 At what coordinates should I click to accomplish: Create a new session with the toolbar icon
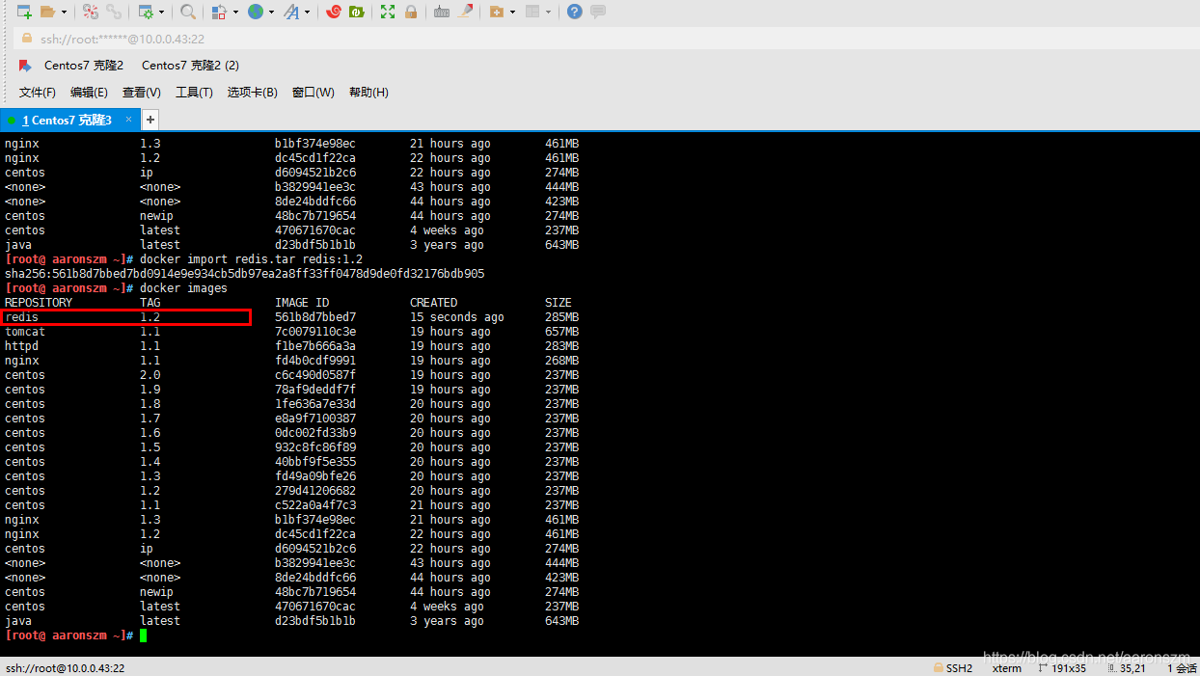click(x=24, y=12)
